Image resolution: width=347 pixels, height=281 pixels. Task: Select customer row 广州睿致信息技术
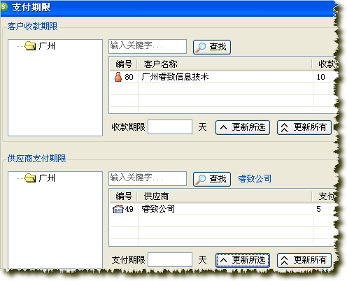223,77
